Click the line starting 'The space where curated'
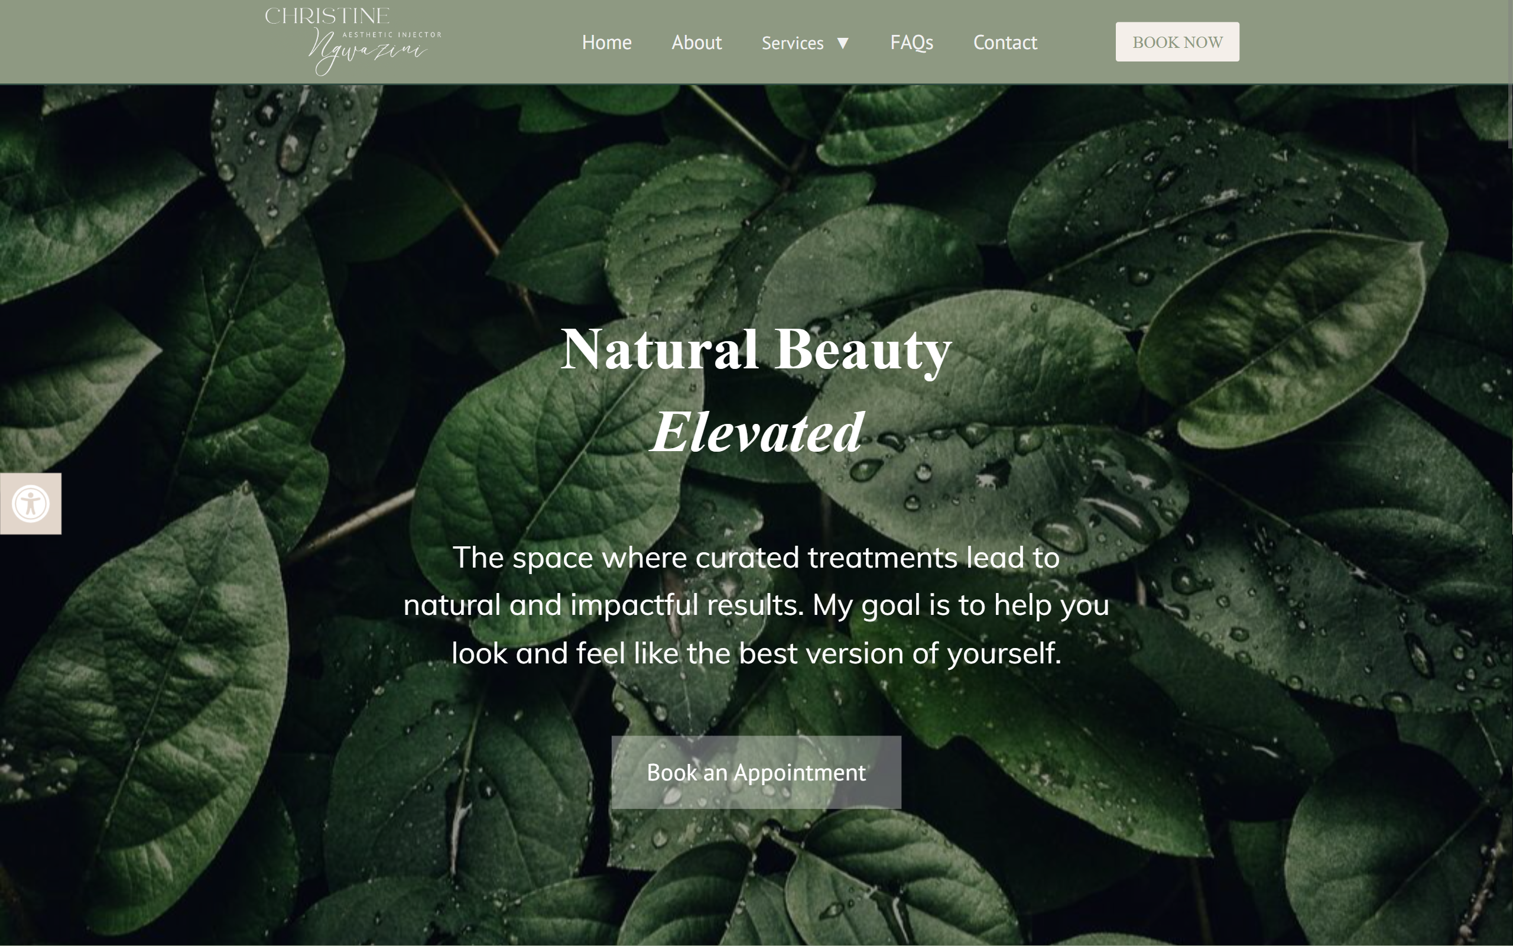This screenshot has width=1513, height=946. [x=756, y=557]
